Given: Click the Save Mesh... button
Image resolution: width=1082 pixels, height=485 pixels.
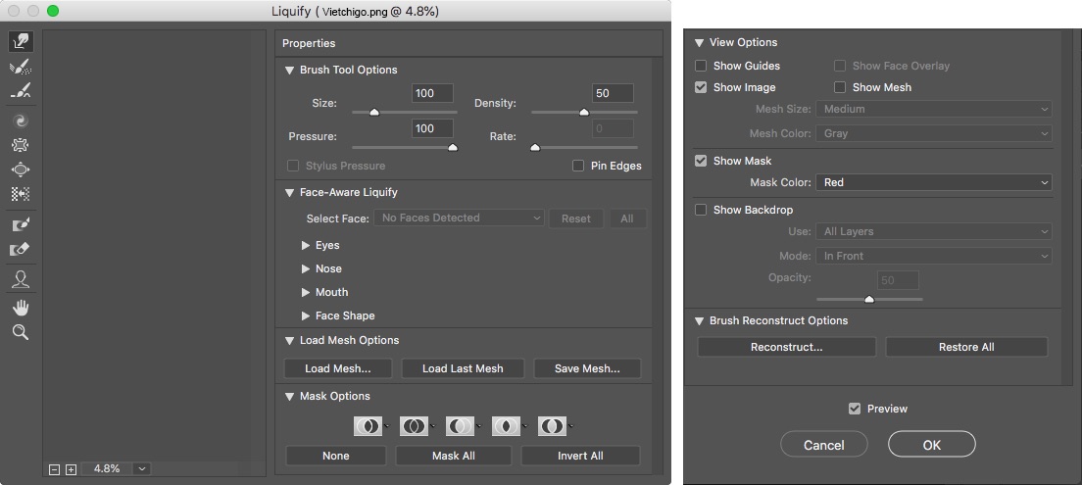Looking at the screenshot, I should coord(587,368).
